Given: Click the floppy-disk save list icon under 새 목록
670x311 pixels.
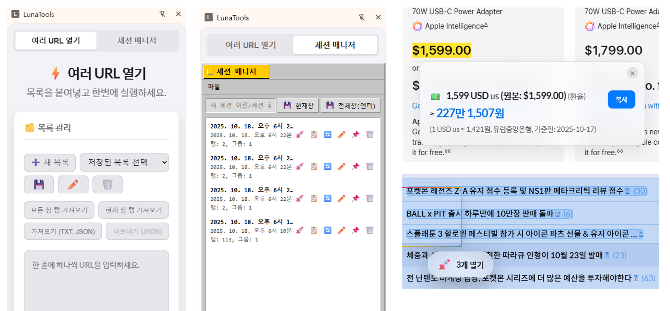Looking at the screenshot, I should pyautogui.click(x=39, y=185).
